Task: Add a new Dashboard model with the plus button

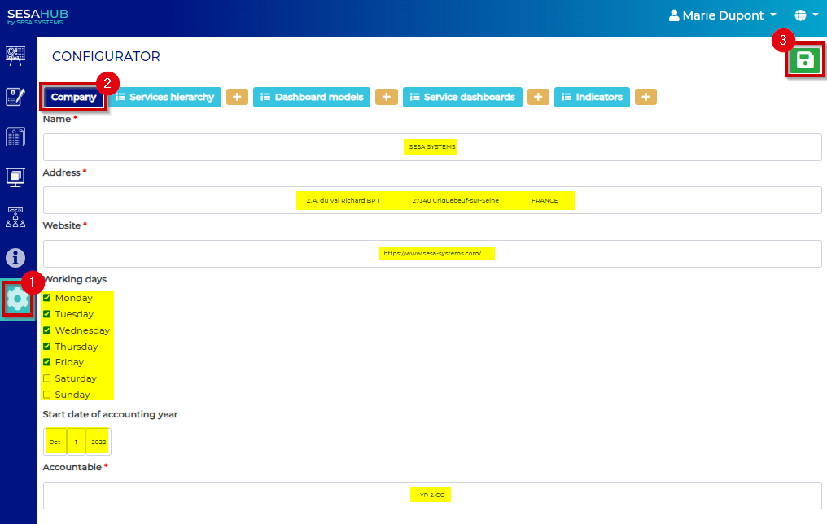Action: point(386,96)
